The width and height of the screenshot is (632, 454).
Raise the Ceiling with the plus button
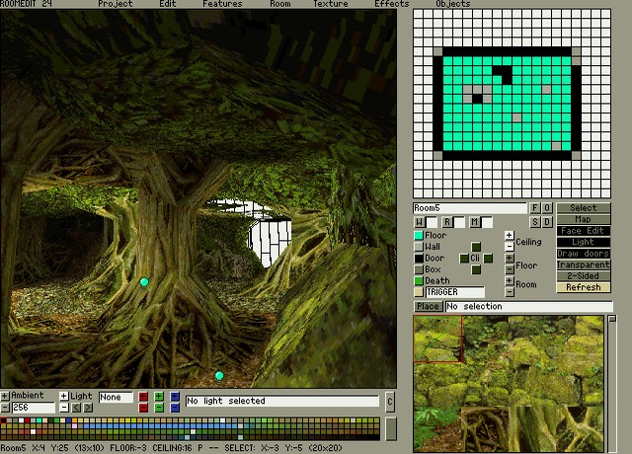point(510,236)
